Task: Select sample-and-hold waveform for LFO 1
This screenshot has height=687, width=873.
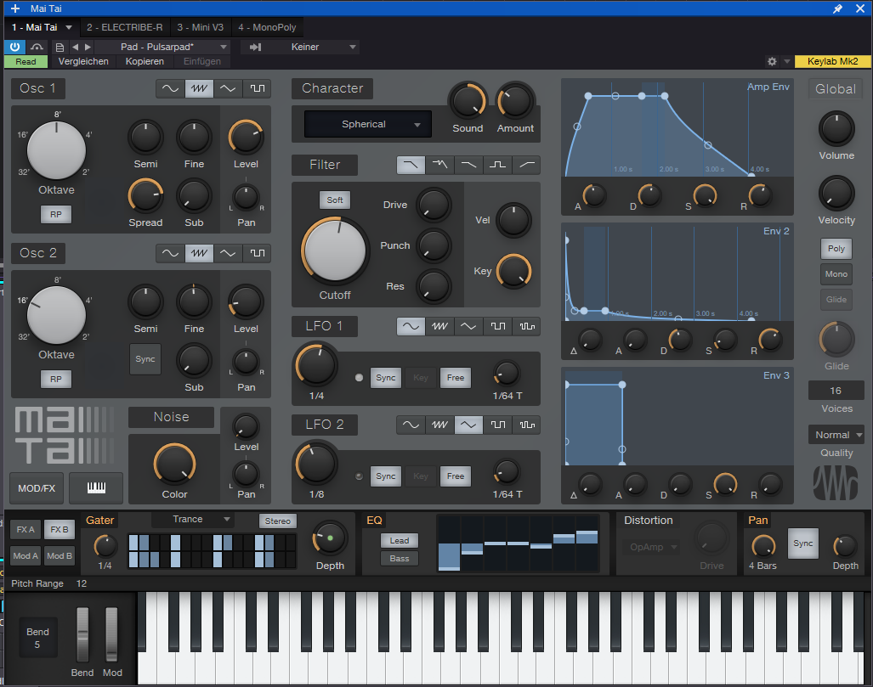Action: click(x=527, y=327)
